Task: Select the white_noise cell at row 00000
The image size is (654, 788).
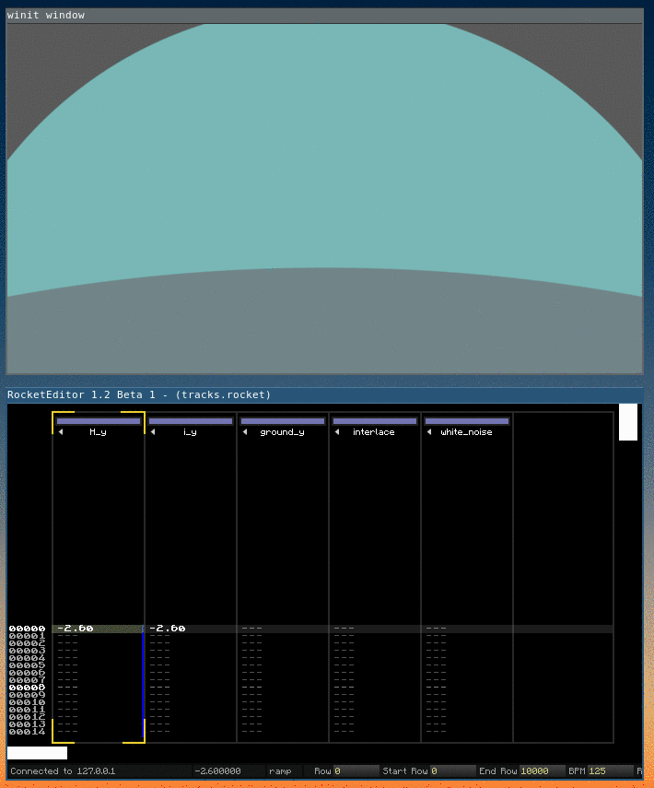Action: tap(467, 629)
